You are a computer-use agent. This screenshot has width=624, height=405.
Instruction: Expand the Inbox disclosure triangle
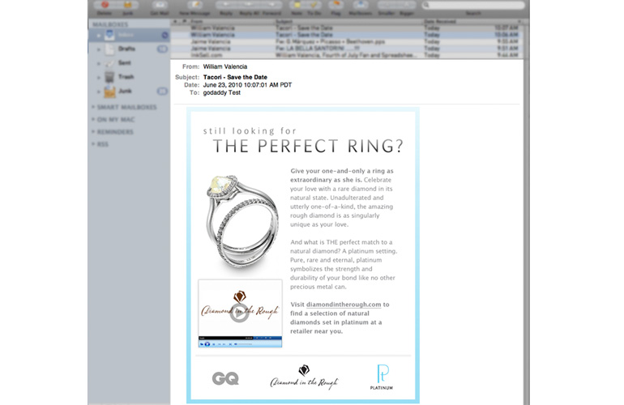point(98,36)
